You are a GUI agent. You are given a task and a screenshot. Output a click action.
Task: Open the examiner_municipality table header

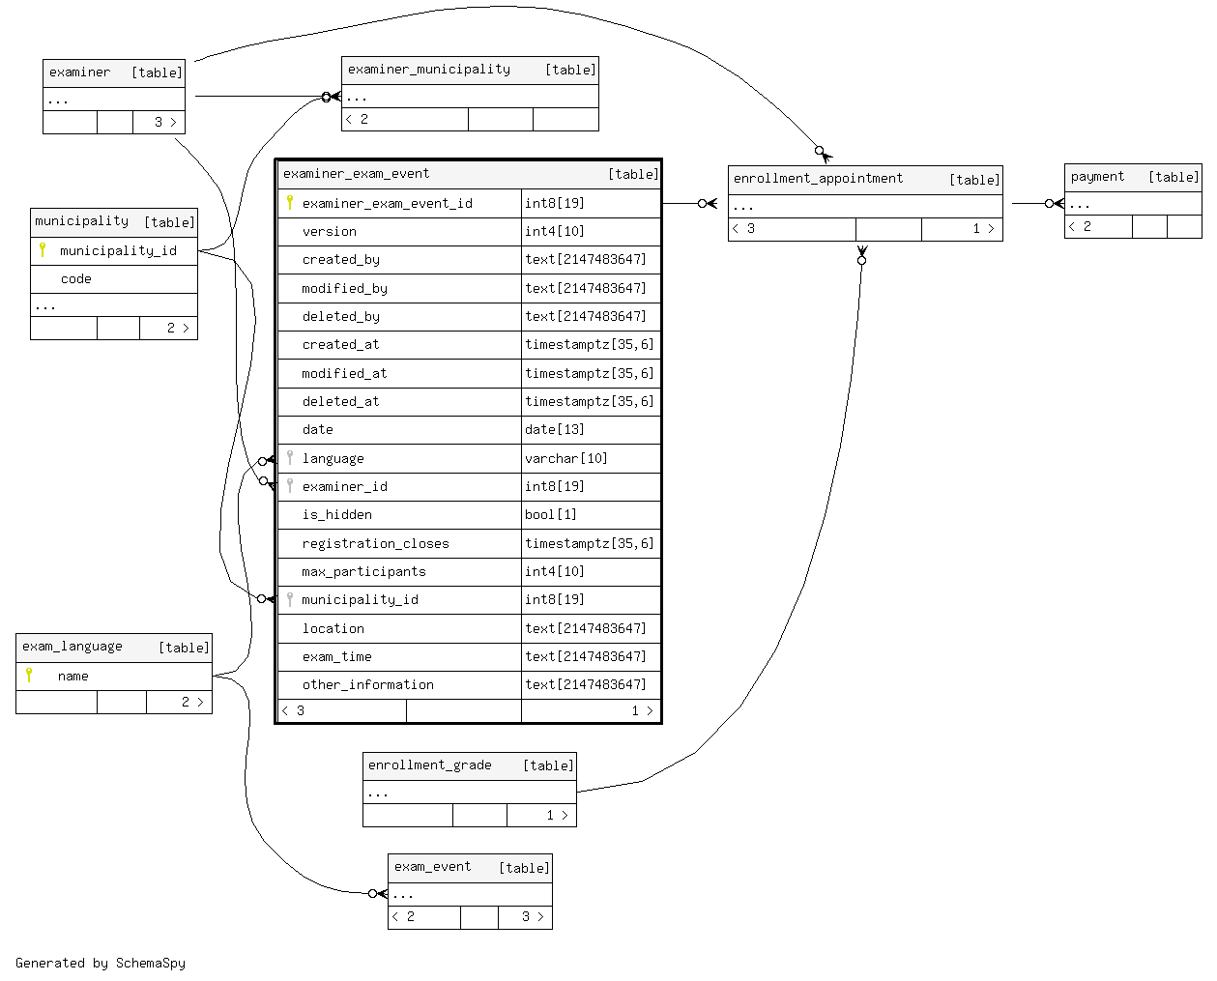point(470,71)
